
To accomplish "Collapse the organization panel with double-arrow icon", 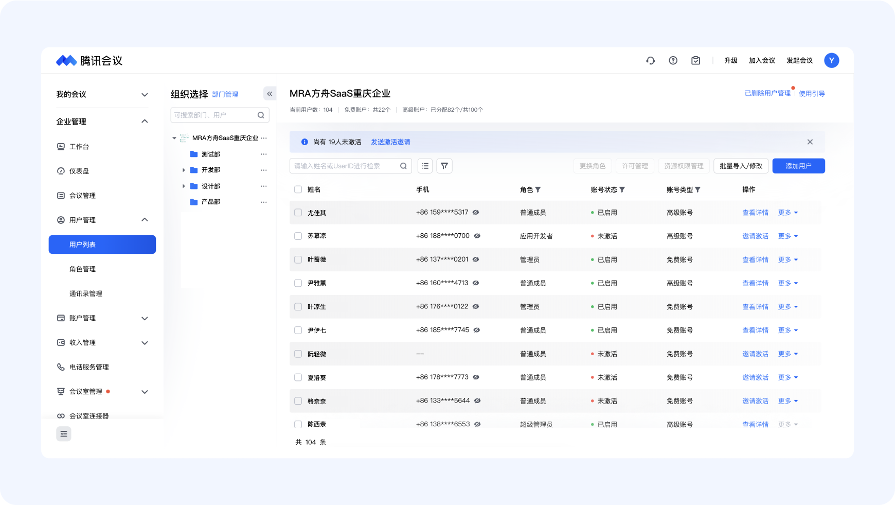I will [270, 94].
